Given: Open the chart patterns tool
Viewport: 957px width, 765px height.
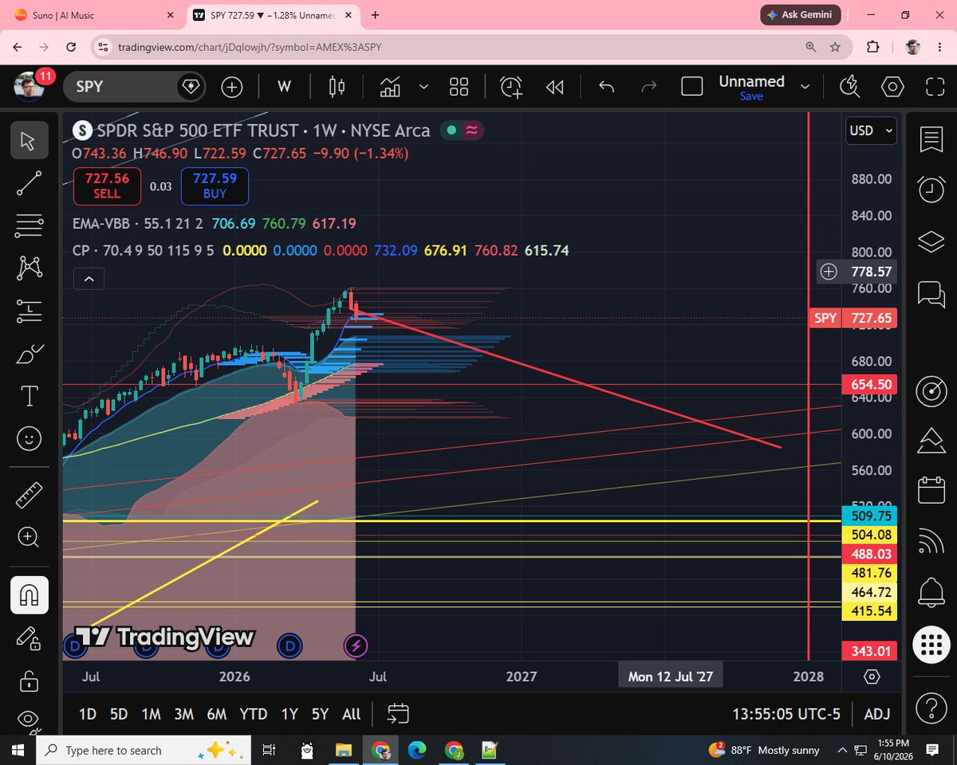Looking at the screenshot, I should click(x=29, y=268).
